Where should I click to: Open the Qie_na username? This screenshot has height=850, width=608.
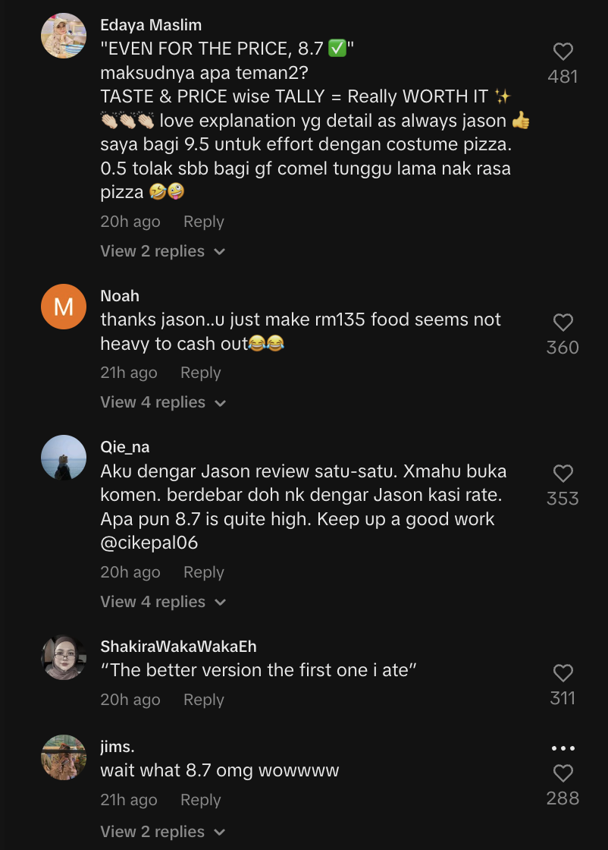pyautogui.click(x=125, y=447)
